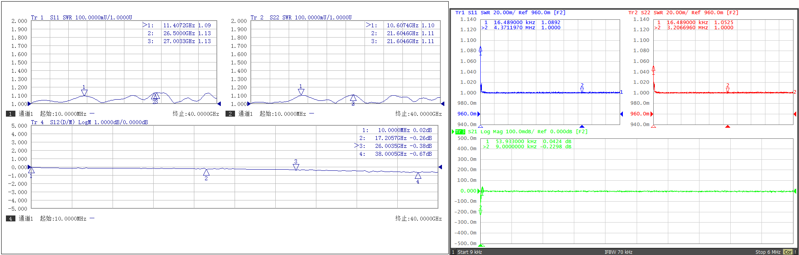The height and width of the screenshot is (255, 799).
Task: Click the red Tr2 S22 SWR trace header
Action: [x=683, y=13]
